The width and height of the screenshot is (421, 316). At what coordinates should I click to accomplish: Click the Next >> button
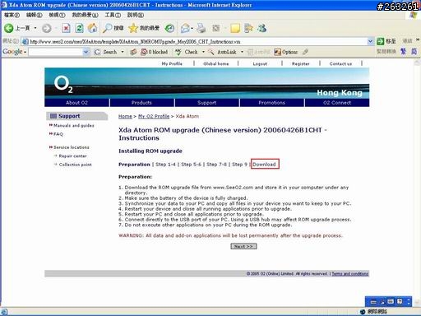243,246
